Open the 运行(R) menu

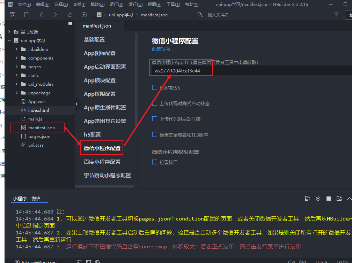point(116,5)
